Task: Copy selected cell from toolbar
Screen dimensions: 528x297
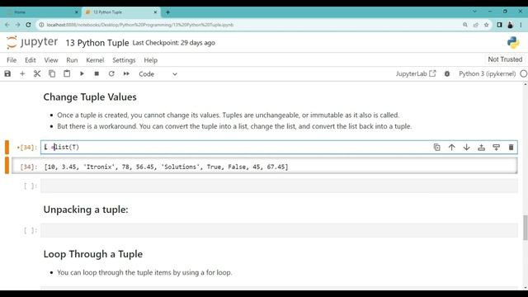Action: pos(52,73)
